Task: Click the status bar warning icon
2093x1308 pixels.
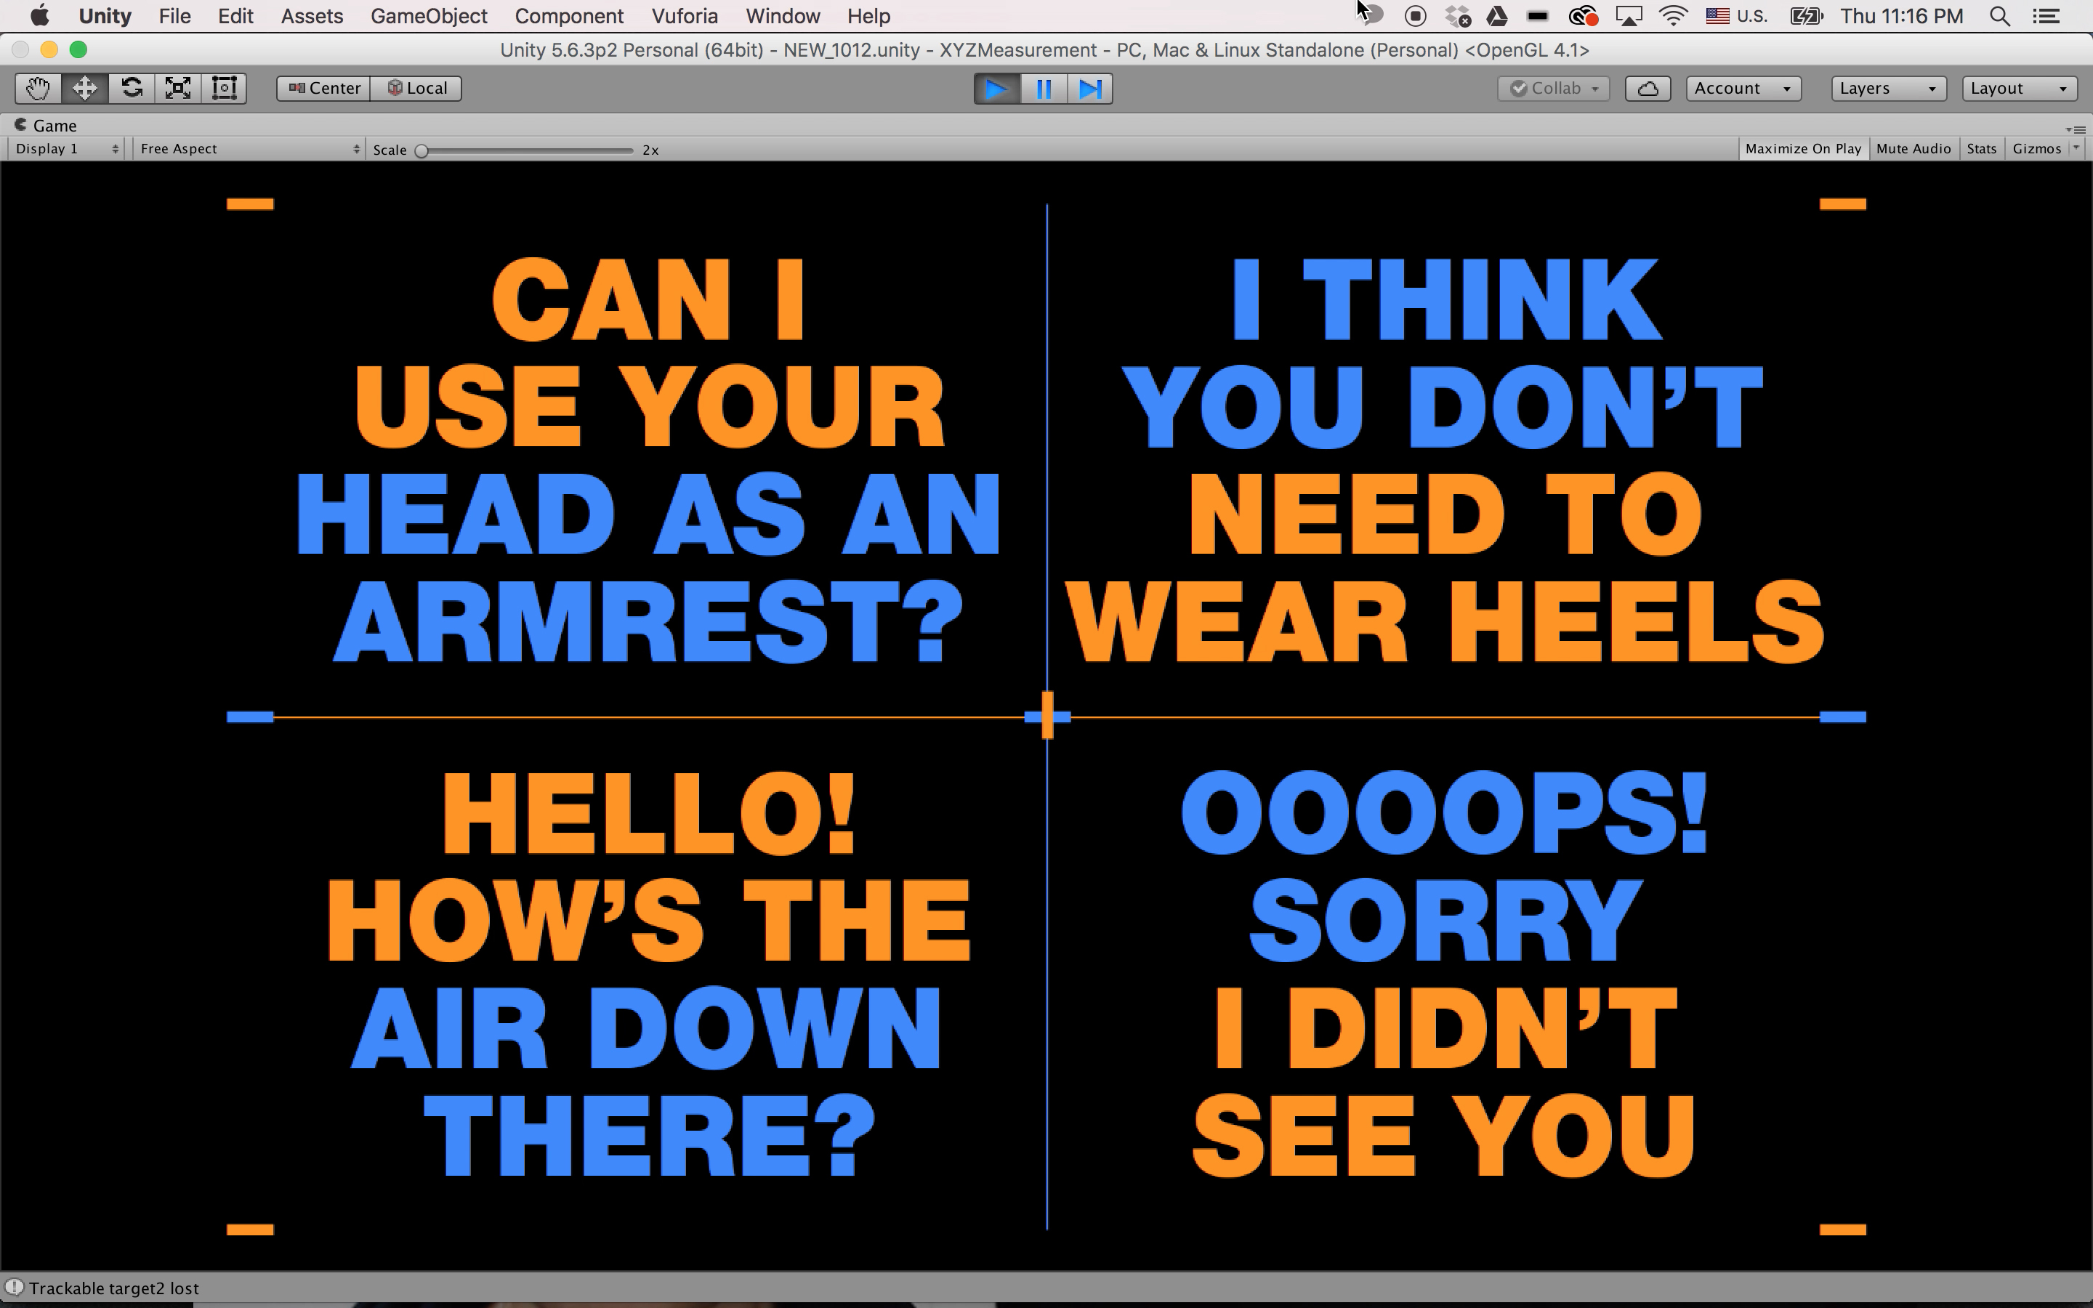Action: [x=14, y=1288]
